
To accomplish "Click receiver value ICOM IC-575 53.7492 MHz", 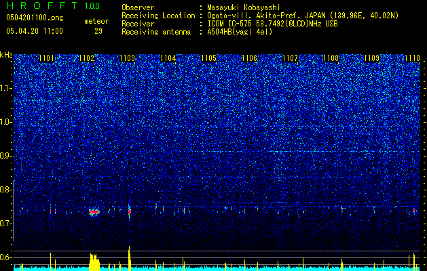I will pyautogui.click(x=272, y=24).
